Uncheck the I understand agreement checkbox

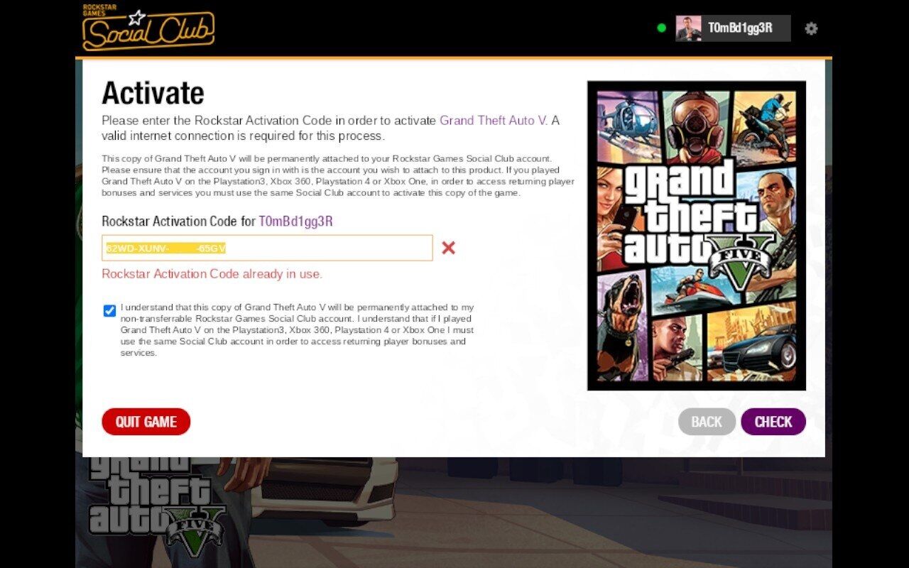[x=109, y=310]
